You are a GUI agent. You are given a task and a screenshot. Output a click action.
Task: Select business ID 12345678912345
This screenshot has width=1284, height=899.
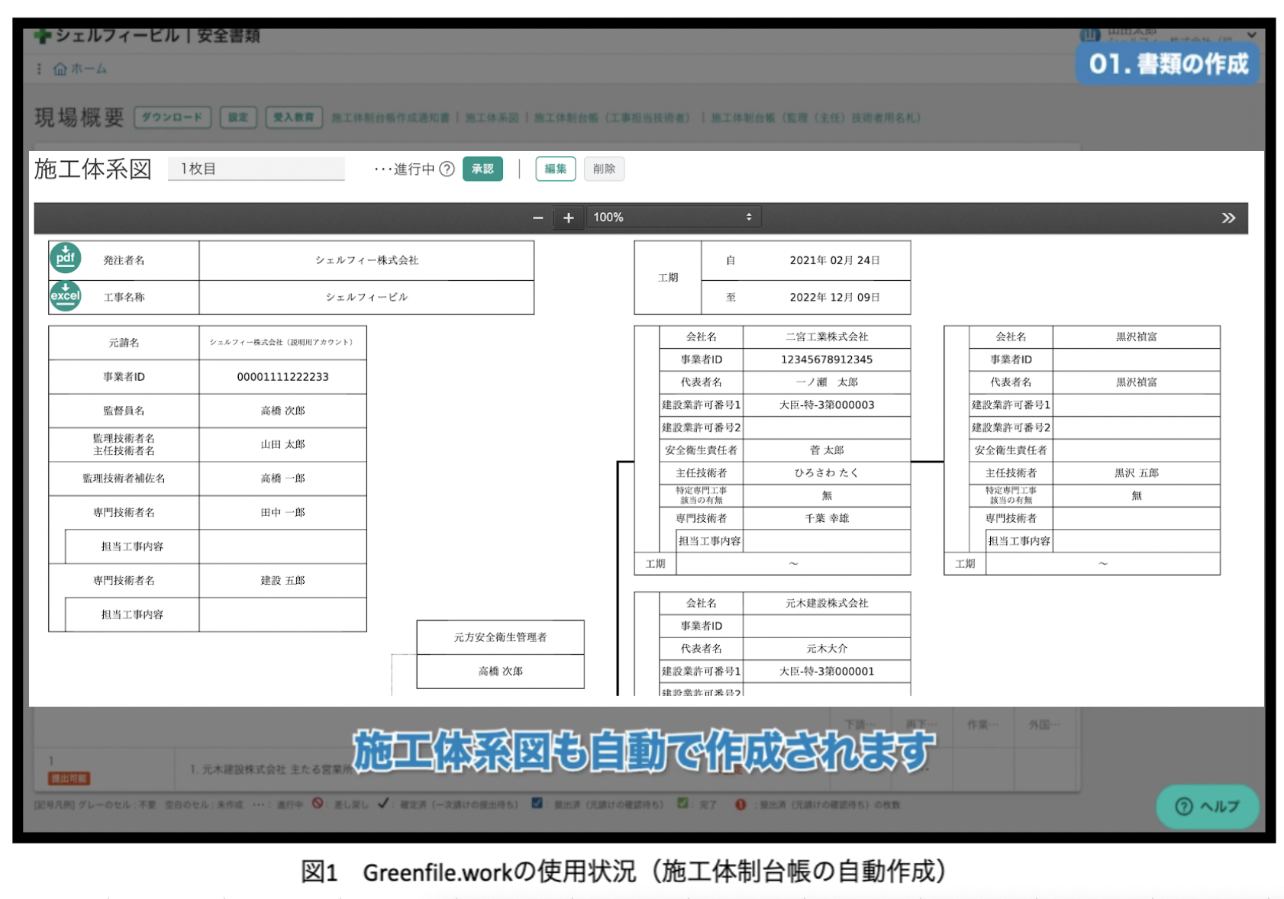(827, 359)
